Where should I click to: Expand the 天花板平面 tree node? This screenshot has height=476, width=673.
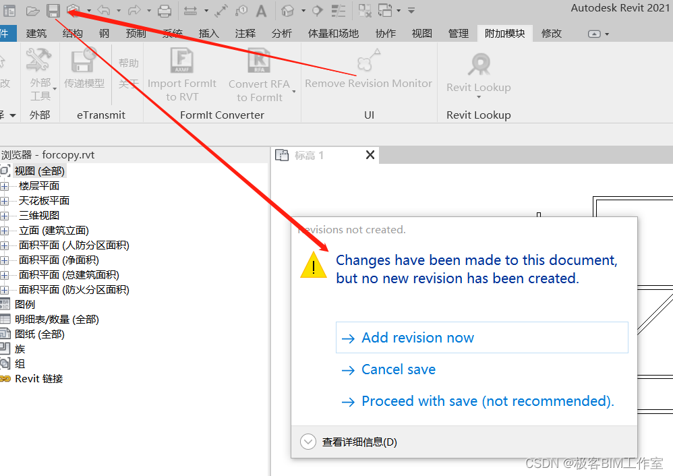(4, 201)
